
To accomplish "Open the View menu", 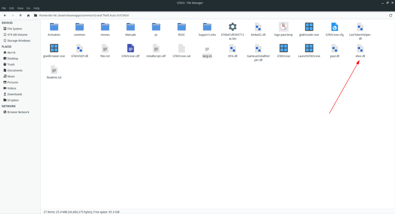I will point(20,8).
